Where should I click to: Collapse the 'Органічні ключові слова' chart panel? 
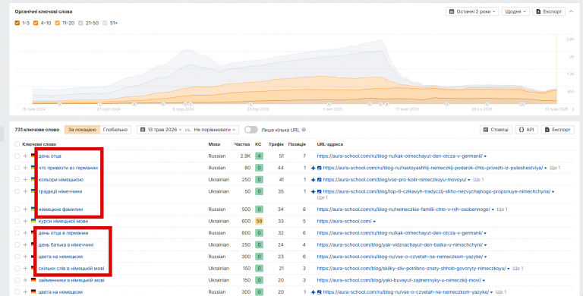[x=571, y=11]
